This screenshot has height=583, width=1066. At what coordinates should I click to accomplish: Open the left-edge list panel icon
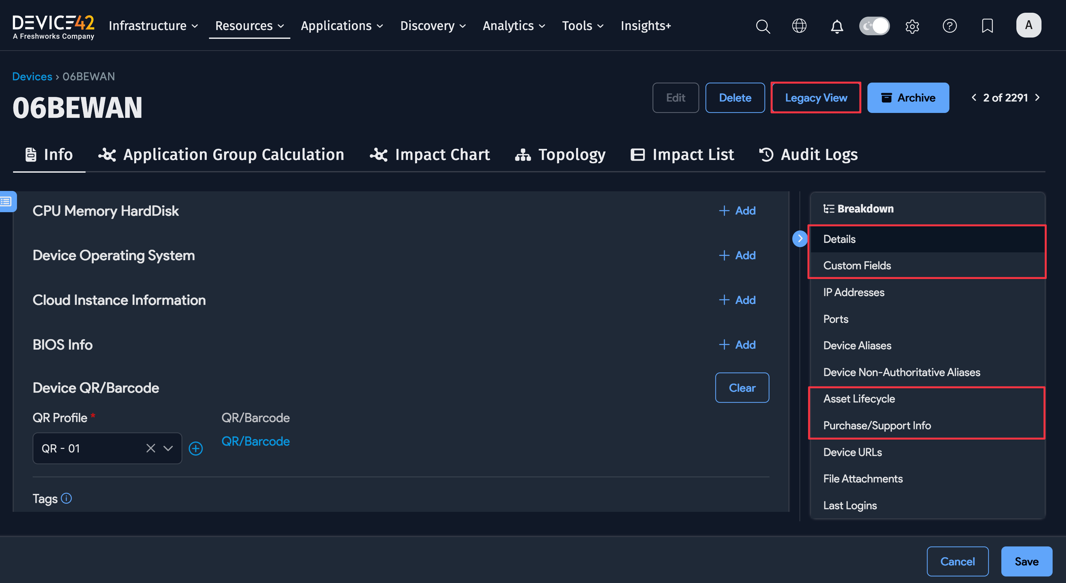pos(6,201)
